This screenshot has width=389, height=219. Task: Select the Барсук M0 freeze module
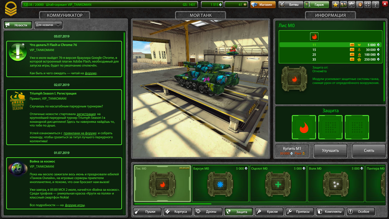220,184
